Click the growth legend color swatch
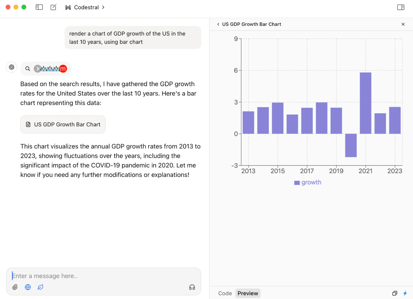This screenshot has height=299, width=413. [297, 183]
